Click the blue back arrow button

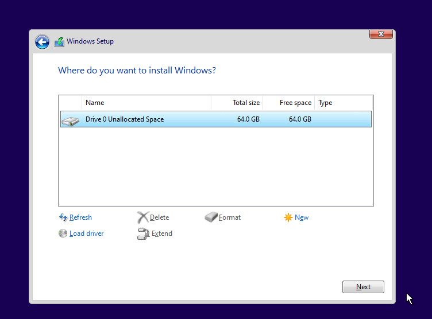pos(42,42)
